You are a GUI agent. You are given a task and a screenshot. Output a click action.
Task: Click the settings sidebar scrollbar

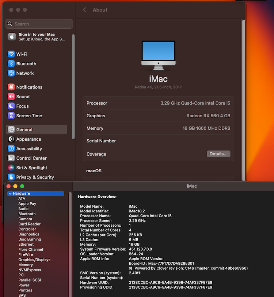tap(73, 87)
